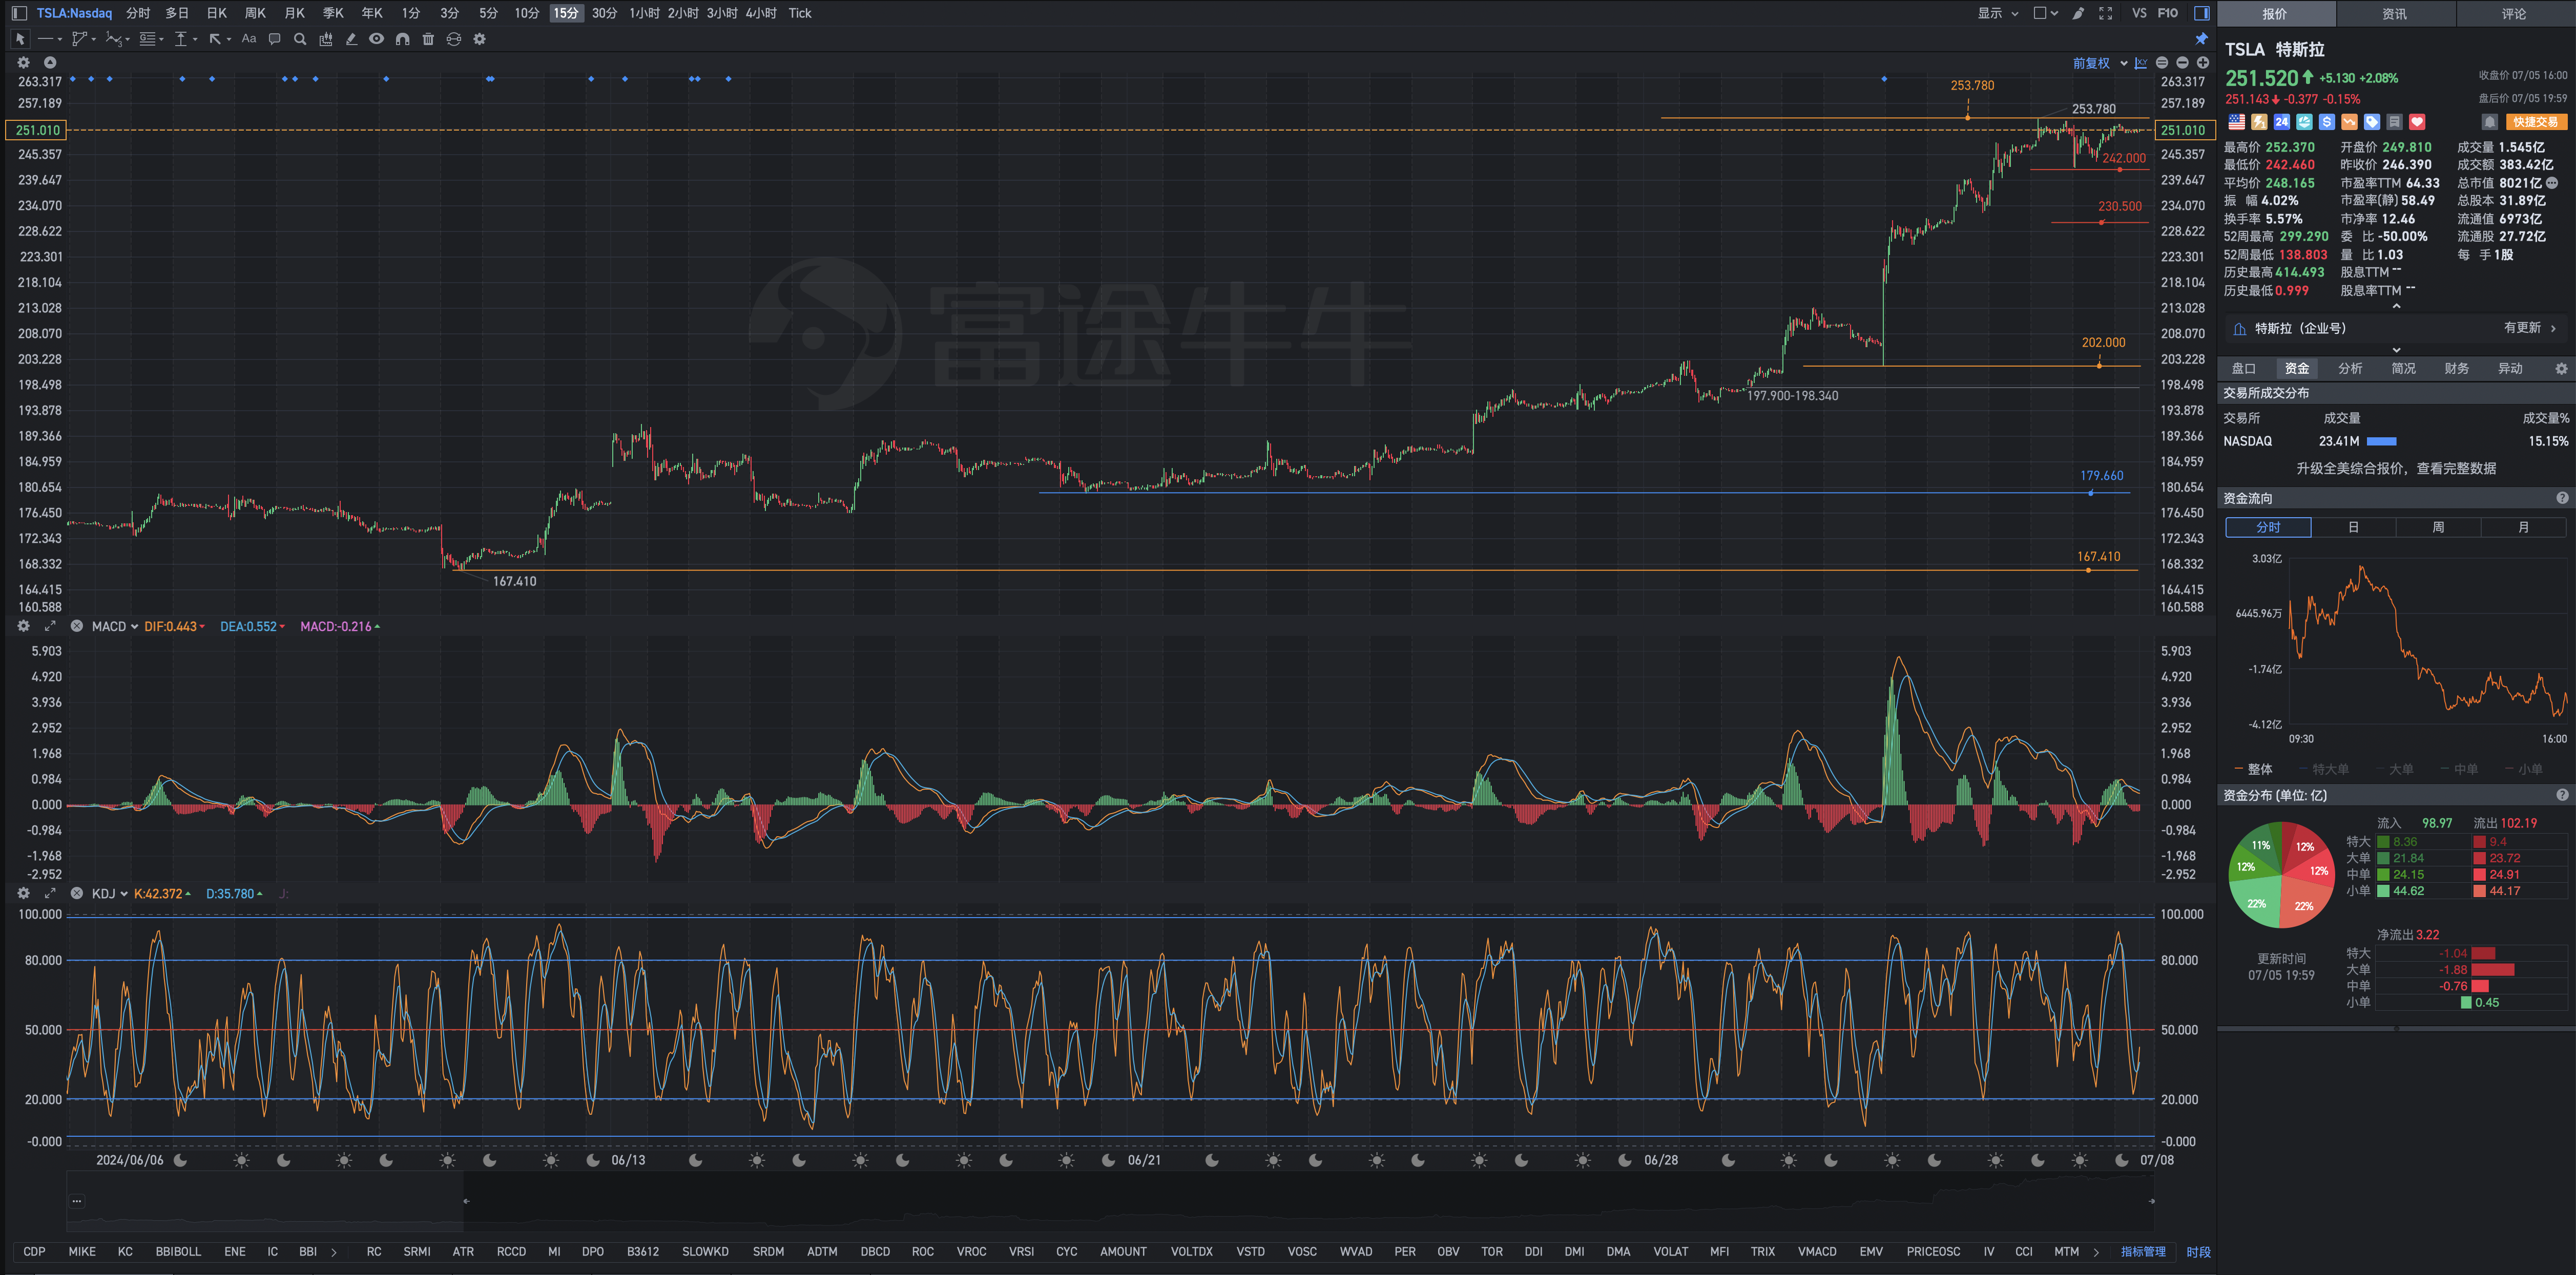Viewport: 2576px width, 1275px height.
Task: Select the cursor pointer drawing tool
Action: (x=19, y=39)
